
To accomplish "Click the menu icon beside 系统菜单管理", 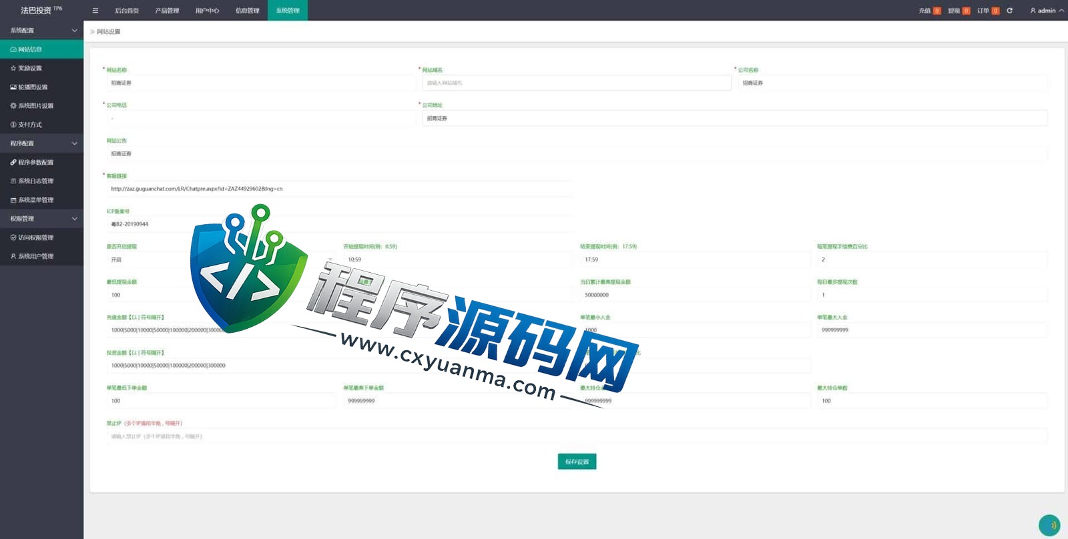I will coord(13,200).
